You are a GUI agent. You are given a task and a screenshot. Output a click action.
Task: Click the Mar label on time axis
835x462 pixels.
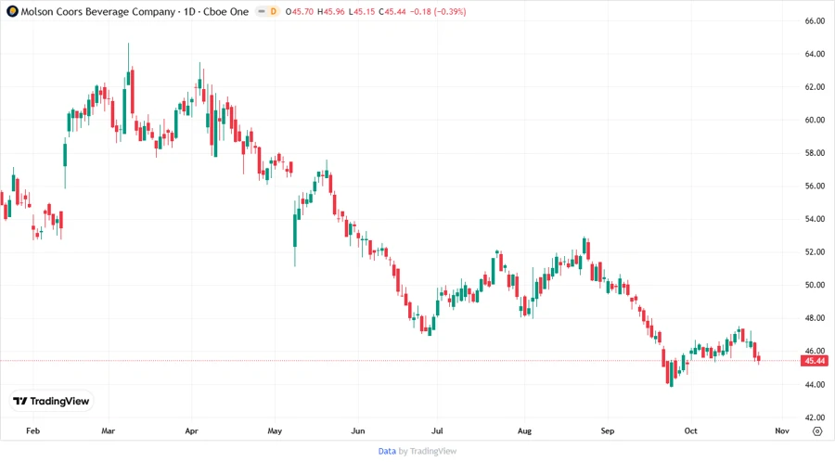[109, 430]
